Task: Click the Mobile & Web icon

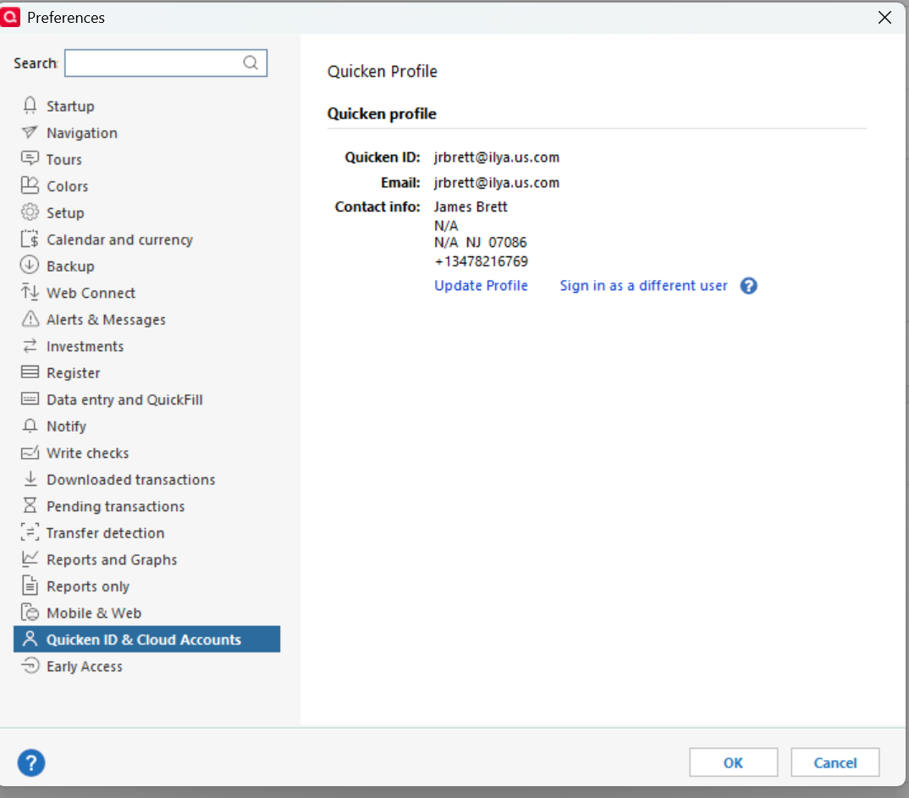Action: click(x=30, y=612)
